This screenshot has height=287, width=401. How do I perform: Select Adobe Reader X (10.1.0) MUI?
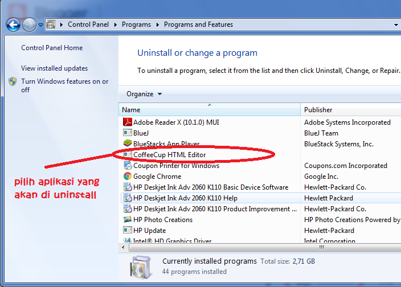(176, 122)
